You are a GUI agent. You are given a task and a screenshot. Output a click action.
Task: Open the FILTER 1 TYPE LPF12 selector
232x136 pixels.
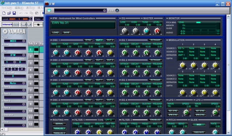tap(109, 120)
